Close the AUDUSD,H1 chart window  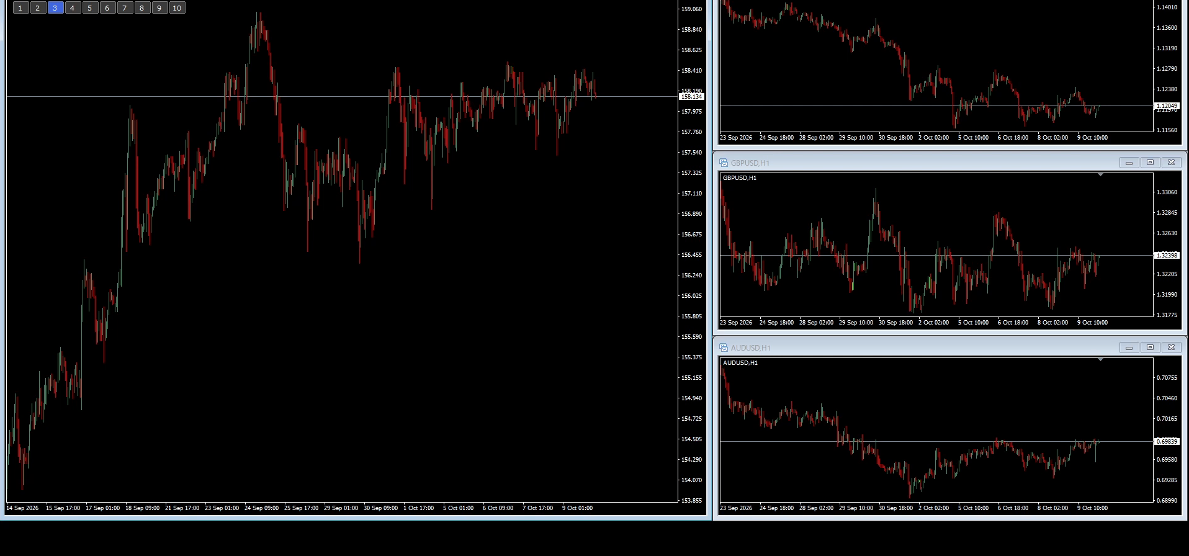tap(1171, 347)
